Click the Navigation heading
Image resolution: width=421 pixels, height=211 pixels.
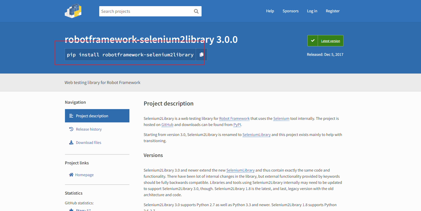(x=75, y=102)
